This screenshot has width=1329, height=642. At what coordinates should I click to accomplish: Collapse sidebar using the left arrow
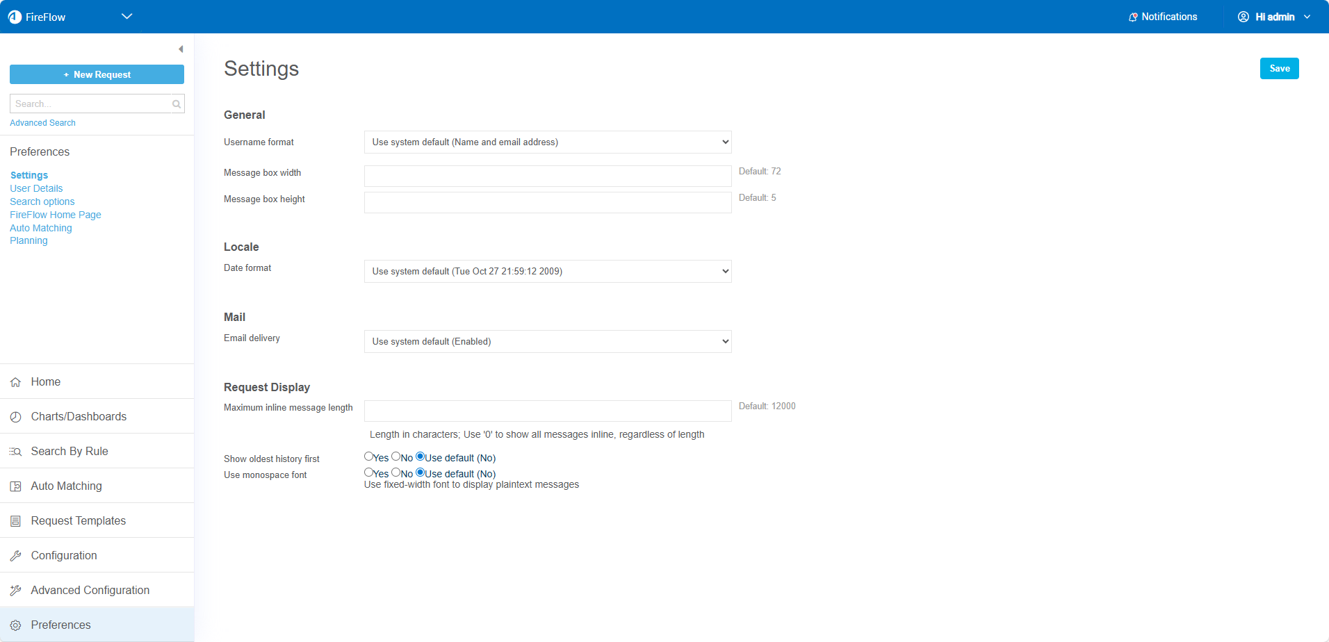pos(181,49)
